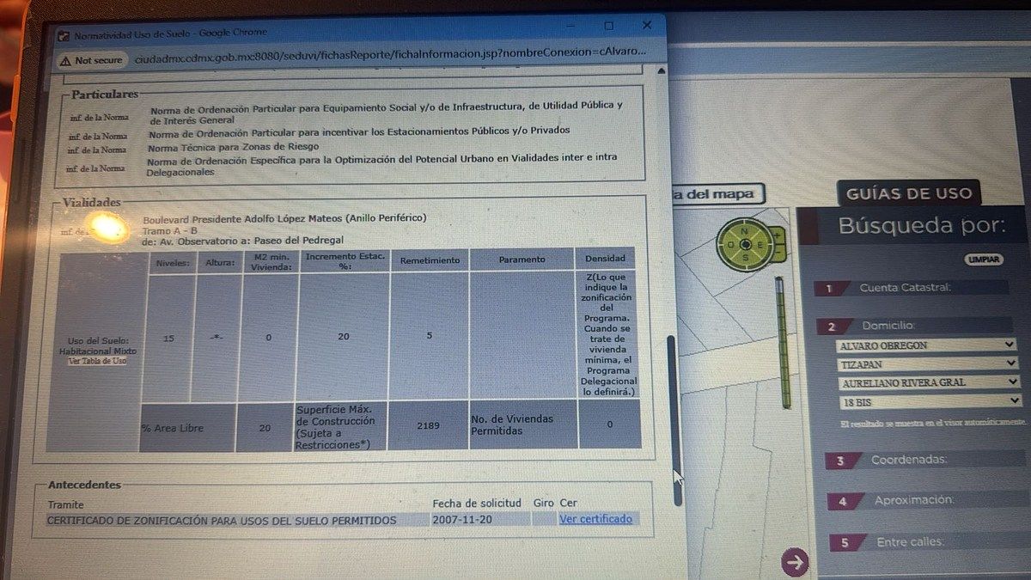Click the Ver certificado link

click(595, 519)
